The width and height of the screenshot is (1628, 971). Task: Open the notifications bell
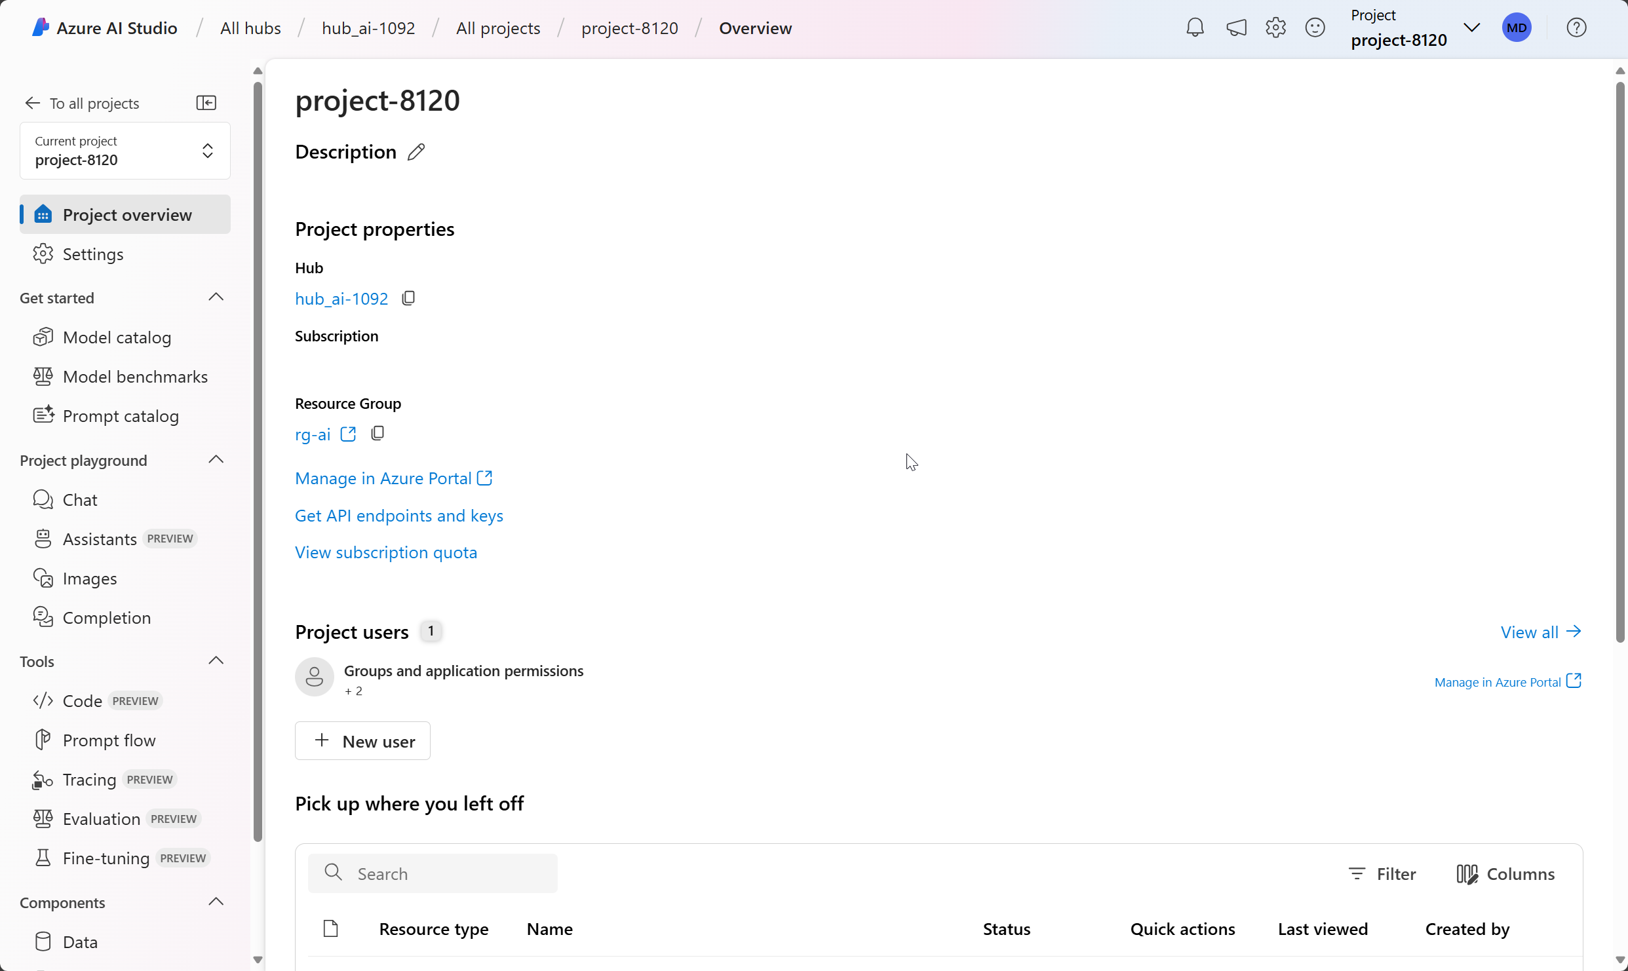(x=1195, y=28)
